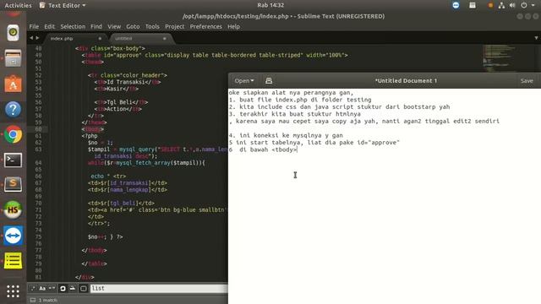
Task: Click the line '1. buat file index.php di folder testing'
Action: [300, 100]
